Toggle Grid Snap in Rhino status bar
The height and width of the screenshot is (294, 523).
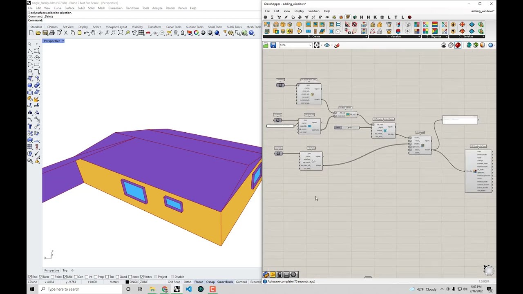pos(174,282)
